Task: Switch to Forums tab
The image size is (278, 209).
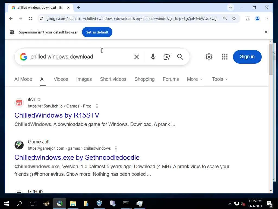Action: [171, 79]
